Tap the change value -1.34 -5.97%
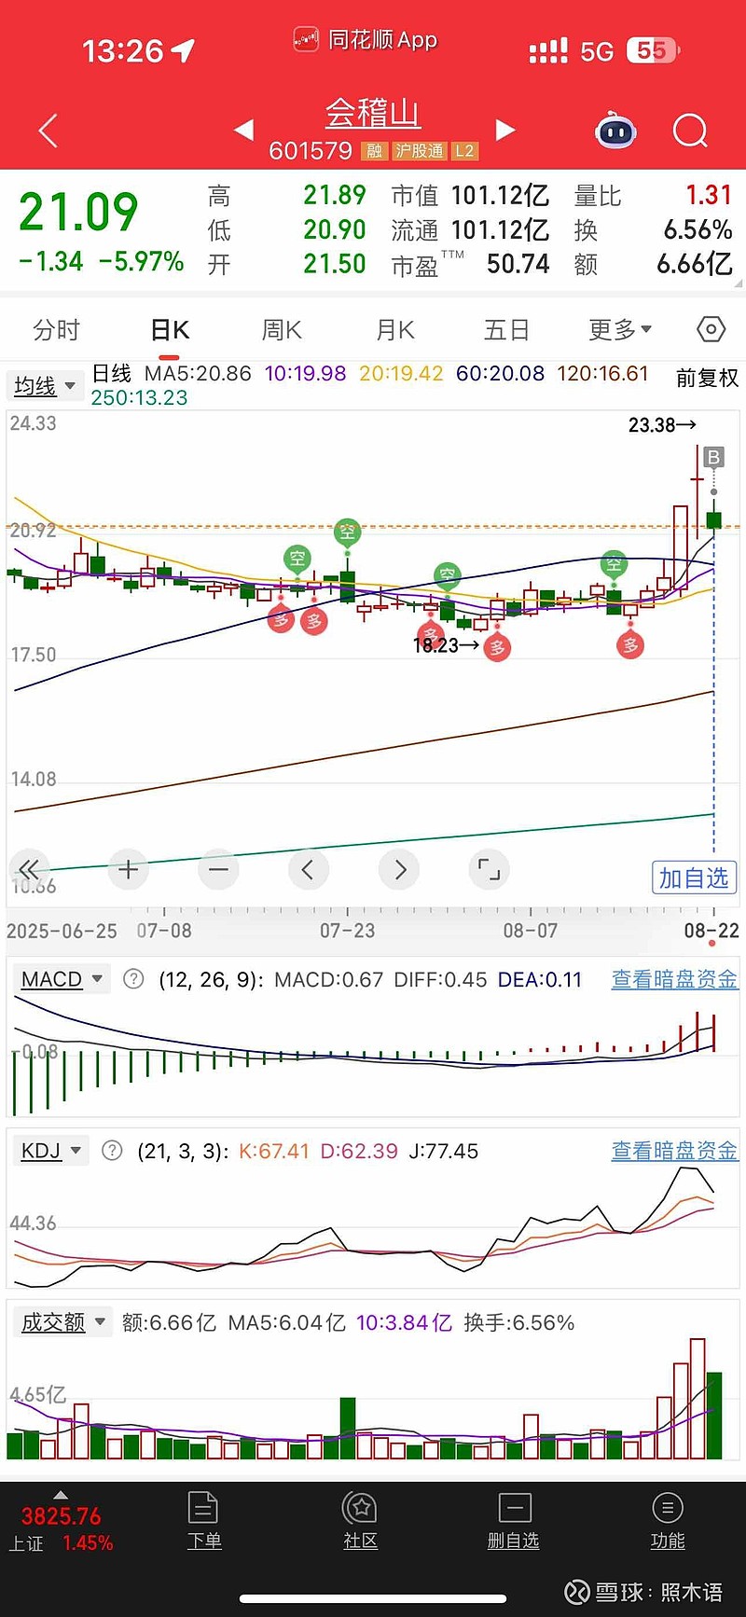 point(101,261)
